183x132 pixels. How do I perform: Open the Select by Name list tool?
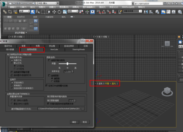point(38,12)
